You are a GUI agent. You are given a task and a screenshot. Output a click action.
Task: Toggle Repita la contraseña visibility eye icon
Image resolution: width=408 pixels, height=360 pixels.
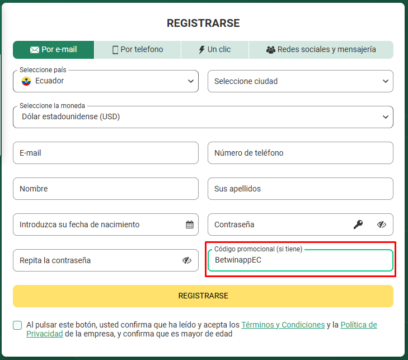pyautogui.click(x=187, y=260)
